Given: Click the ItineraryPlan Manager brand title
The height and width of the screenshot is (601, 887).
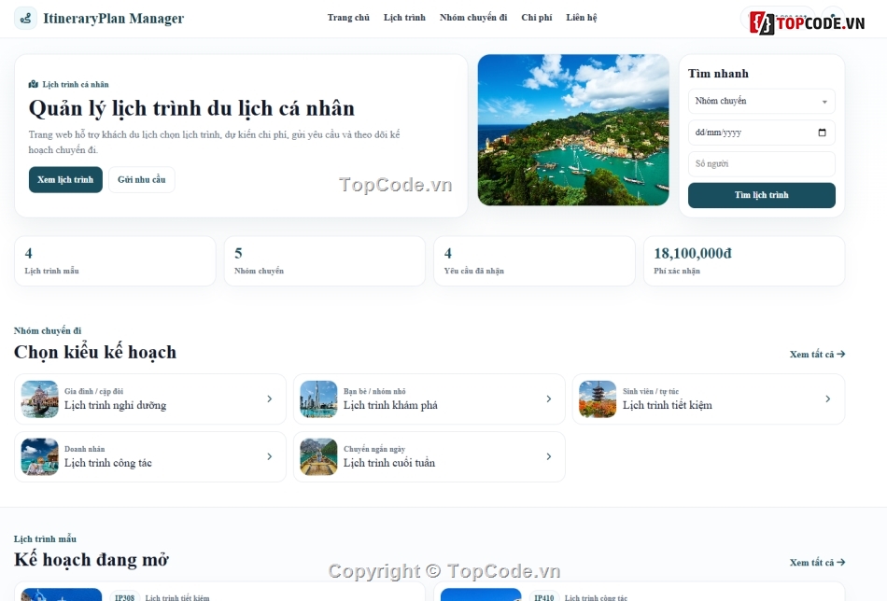Looking at the screenshot, I should [x=113, y=18].
